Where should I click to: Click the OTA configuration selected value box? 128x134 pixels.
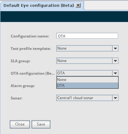pyautogui.click(x=84, y=73)
